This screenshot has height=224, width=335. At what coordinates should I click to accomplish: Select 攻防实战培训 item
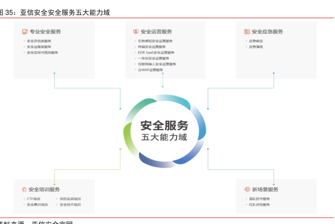point(70,199)
